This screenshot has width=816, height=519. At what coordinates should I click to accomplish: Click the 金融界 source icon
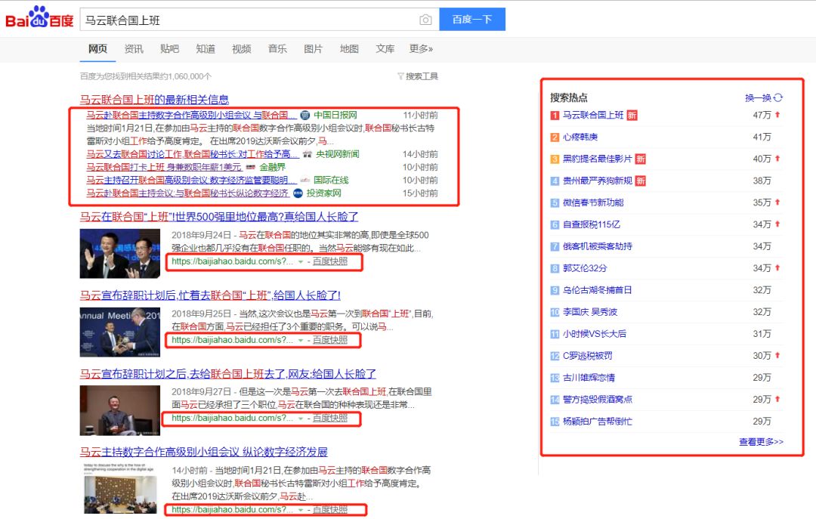point(250,167)
